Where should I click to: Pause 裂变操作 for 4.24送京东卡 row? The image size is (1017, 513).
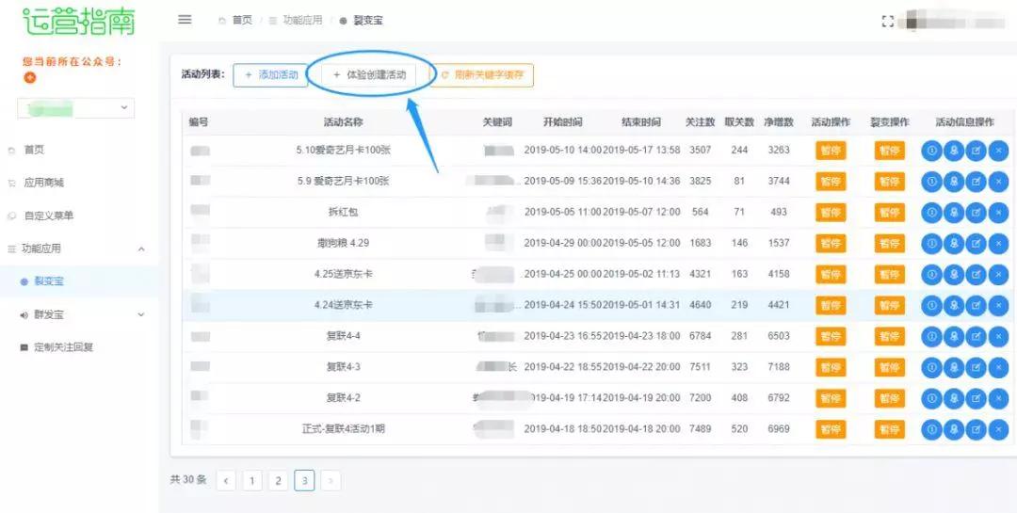tap(889, 306)
